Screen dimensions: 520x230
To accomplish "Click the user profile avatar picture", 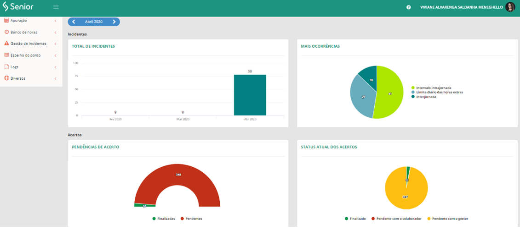I will [x=510, y=7].
